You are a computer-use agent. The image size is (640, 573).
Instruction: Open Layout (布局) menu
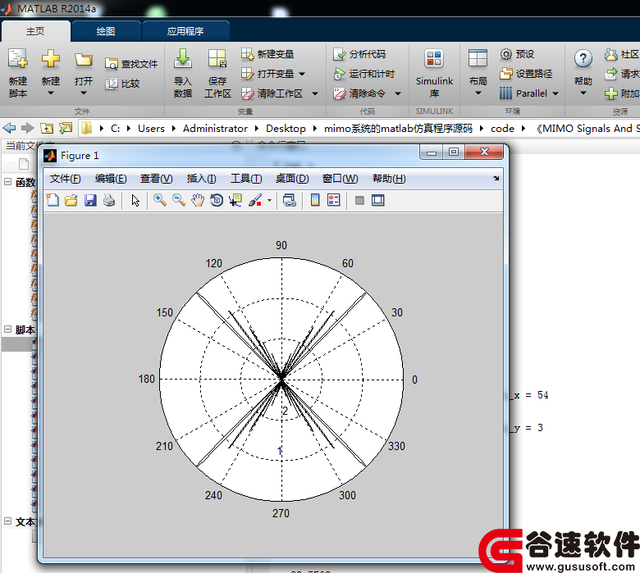(478, 73)
